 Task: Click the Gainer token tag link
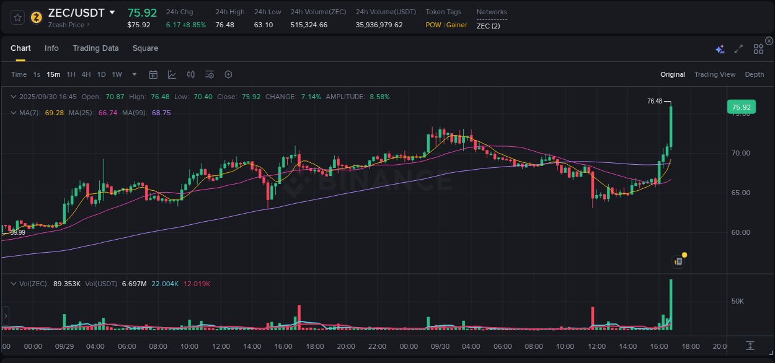(457, 25)
